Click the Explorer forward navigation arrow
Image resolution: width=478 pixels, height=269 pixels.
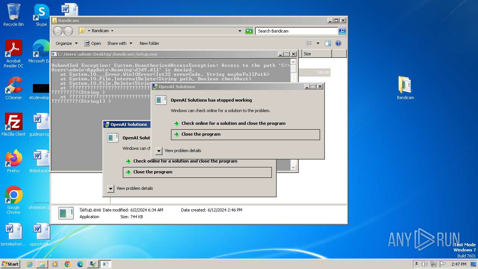click(68, 31)
